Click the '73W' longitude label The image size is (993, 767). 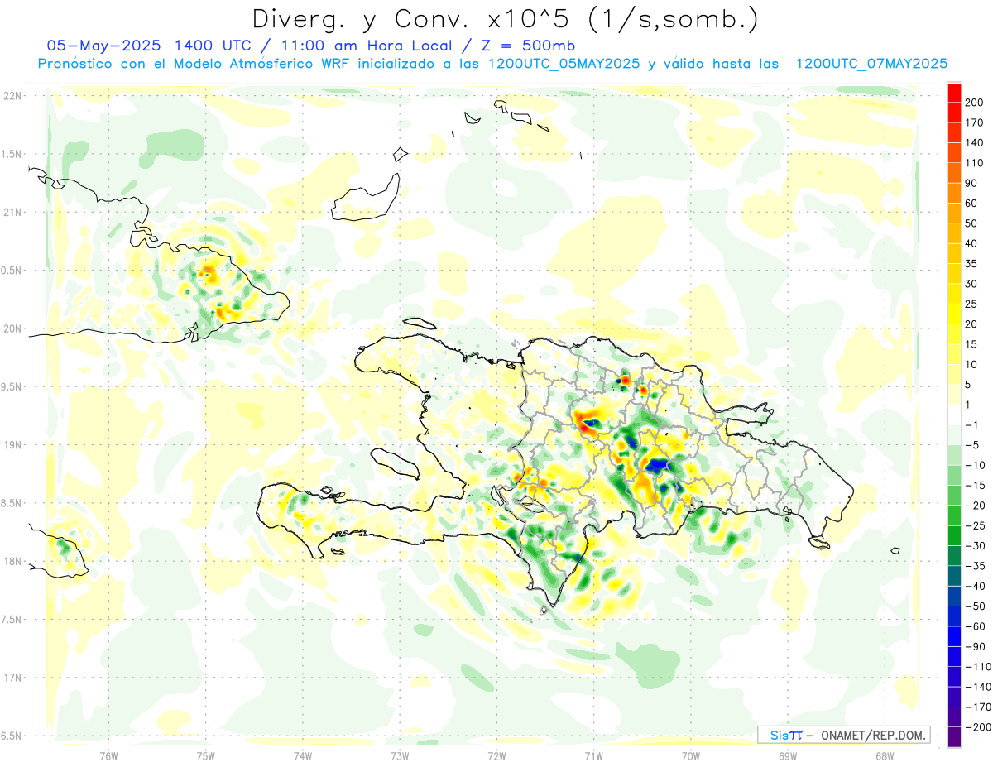coord(400,756)
